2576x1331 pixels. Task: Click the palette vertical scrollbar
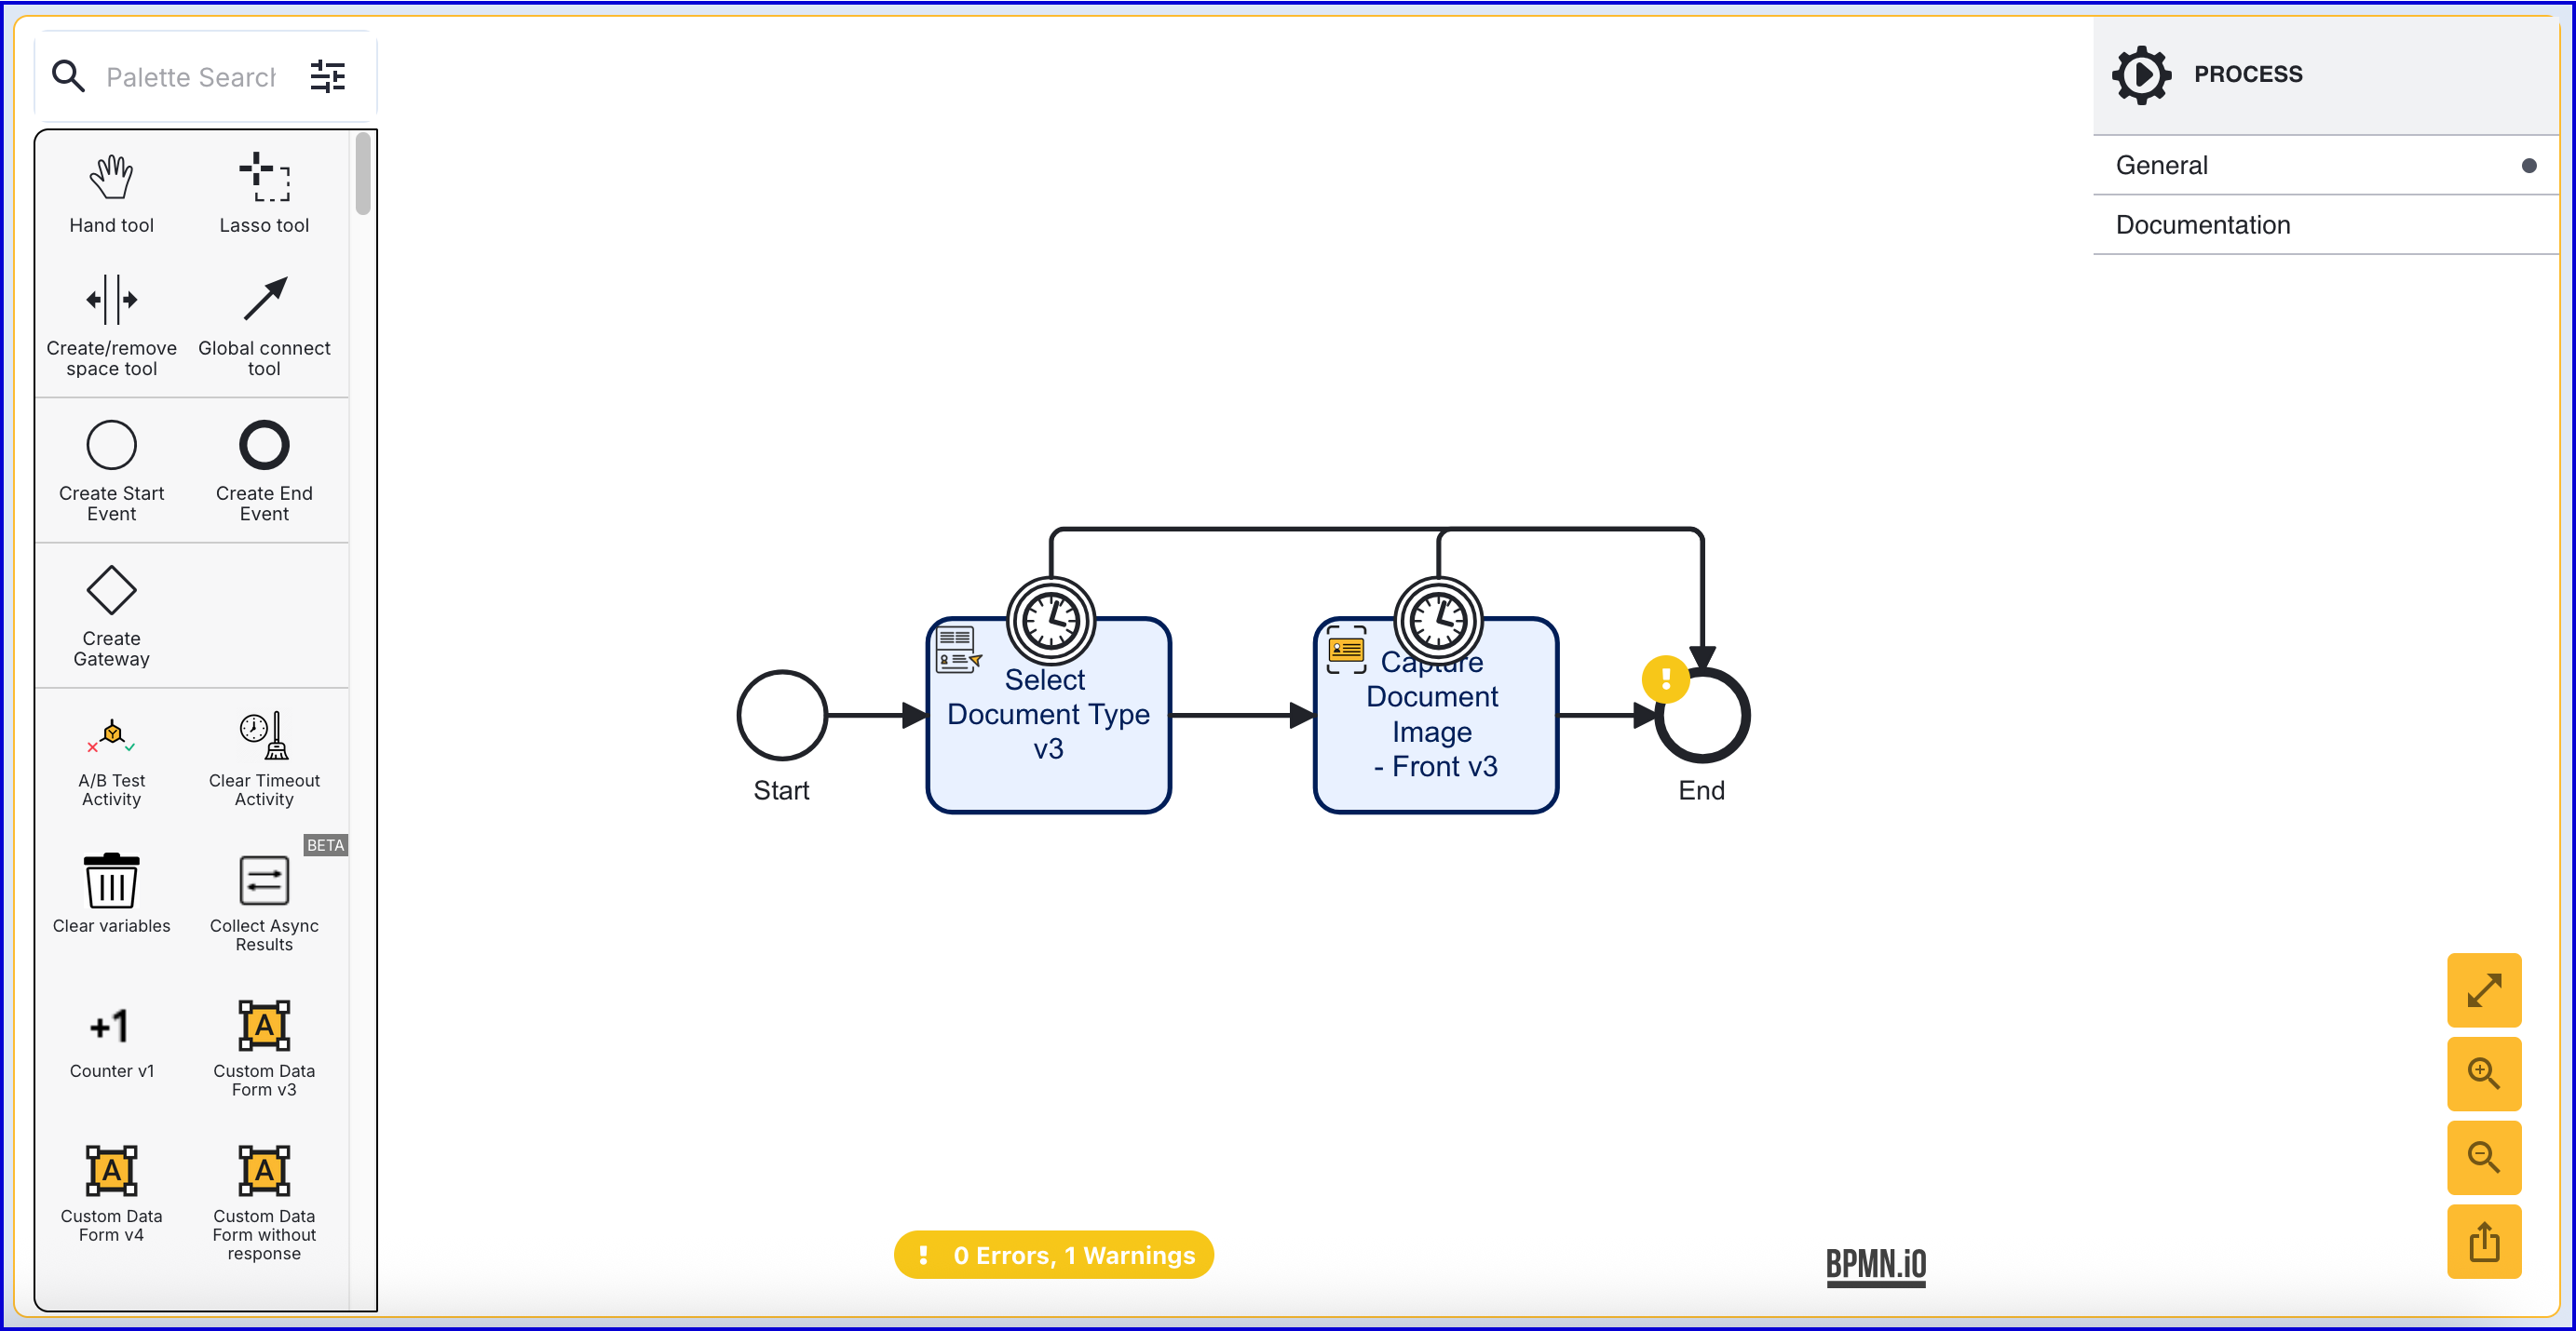[363, 175]
